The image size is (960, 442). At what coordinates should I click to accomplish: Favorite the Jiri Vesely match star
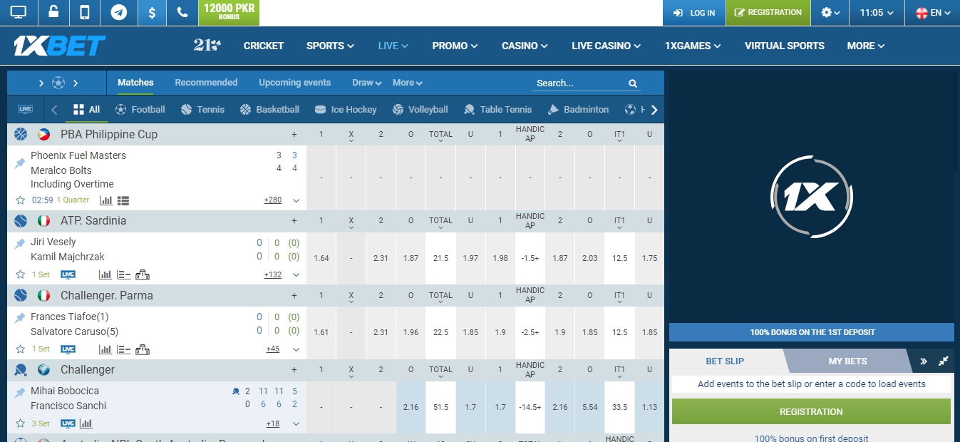21,274
